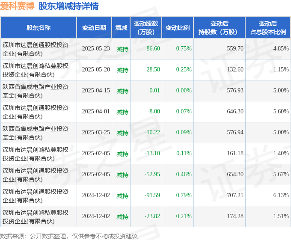Click 减持 in the 2025-04-15 row

click(122, 91)
